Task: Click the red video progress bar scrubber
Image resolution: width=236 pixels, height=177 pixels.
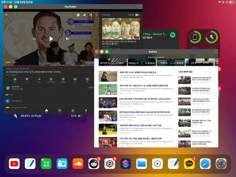Action: coord(81,66)
